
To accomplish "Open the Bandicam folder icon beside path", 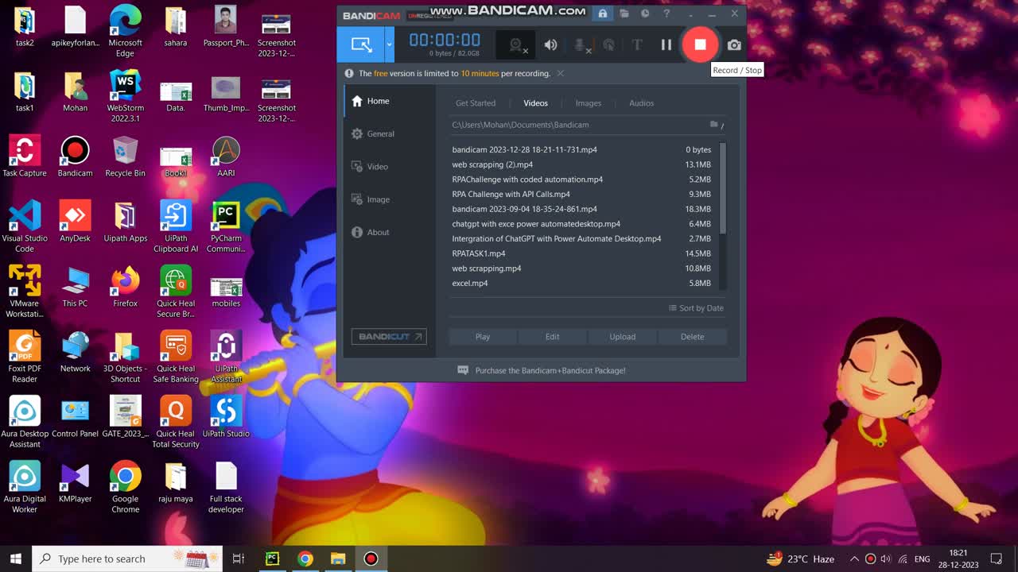I will [714, 125].
